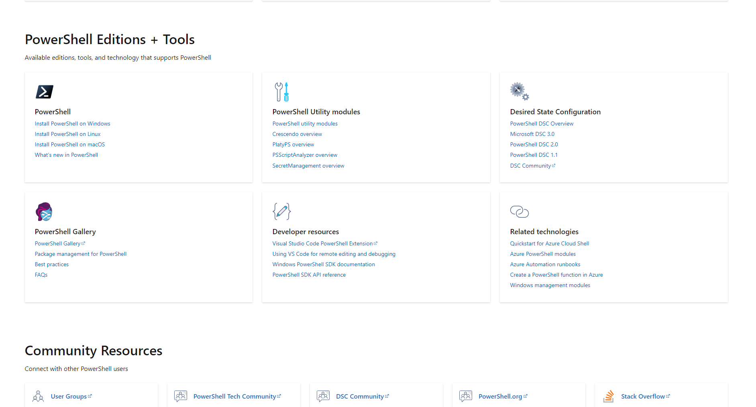Open PowerShell SDK API reference

tap(309, 275)
